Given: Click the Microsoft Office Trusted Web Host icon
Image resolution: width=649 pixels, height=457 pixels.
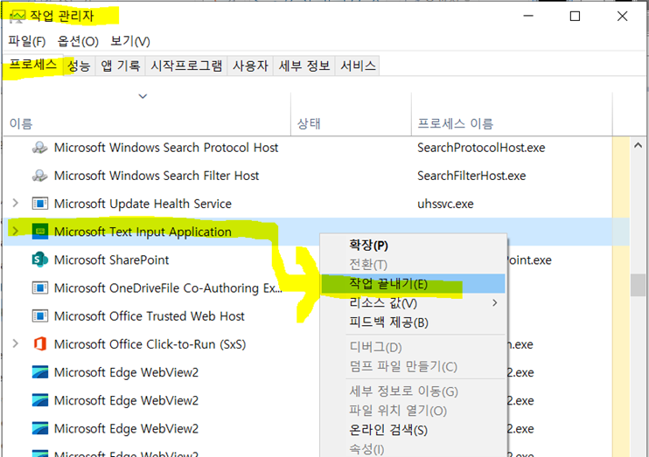Looking at the screenshot, I should pyautogui.click(x=39, y=316).
